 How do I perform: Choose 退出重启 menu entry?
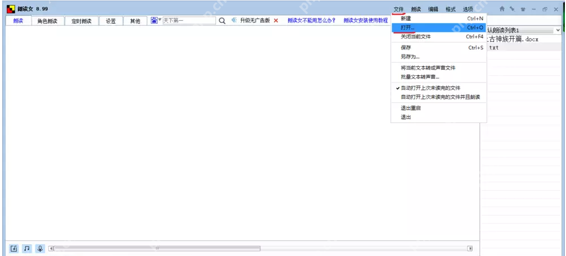(x=439, y=108)
